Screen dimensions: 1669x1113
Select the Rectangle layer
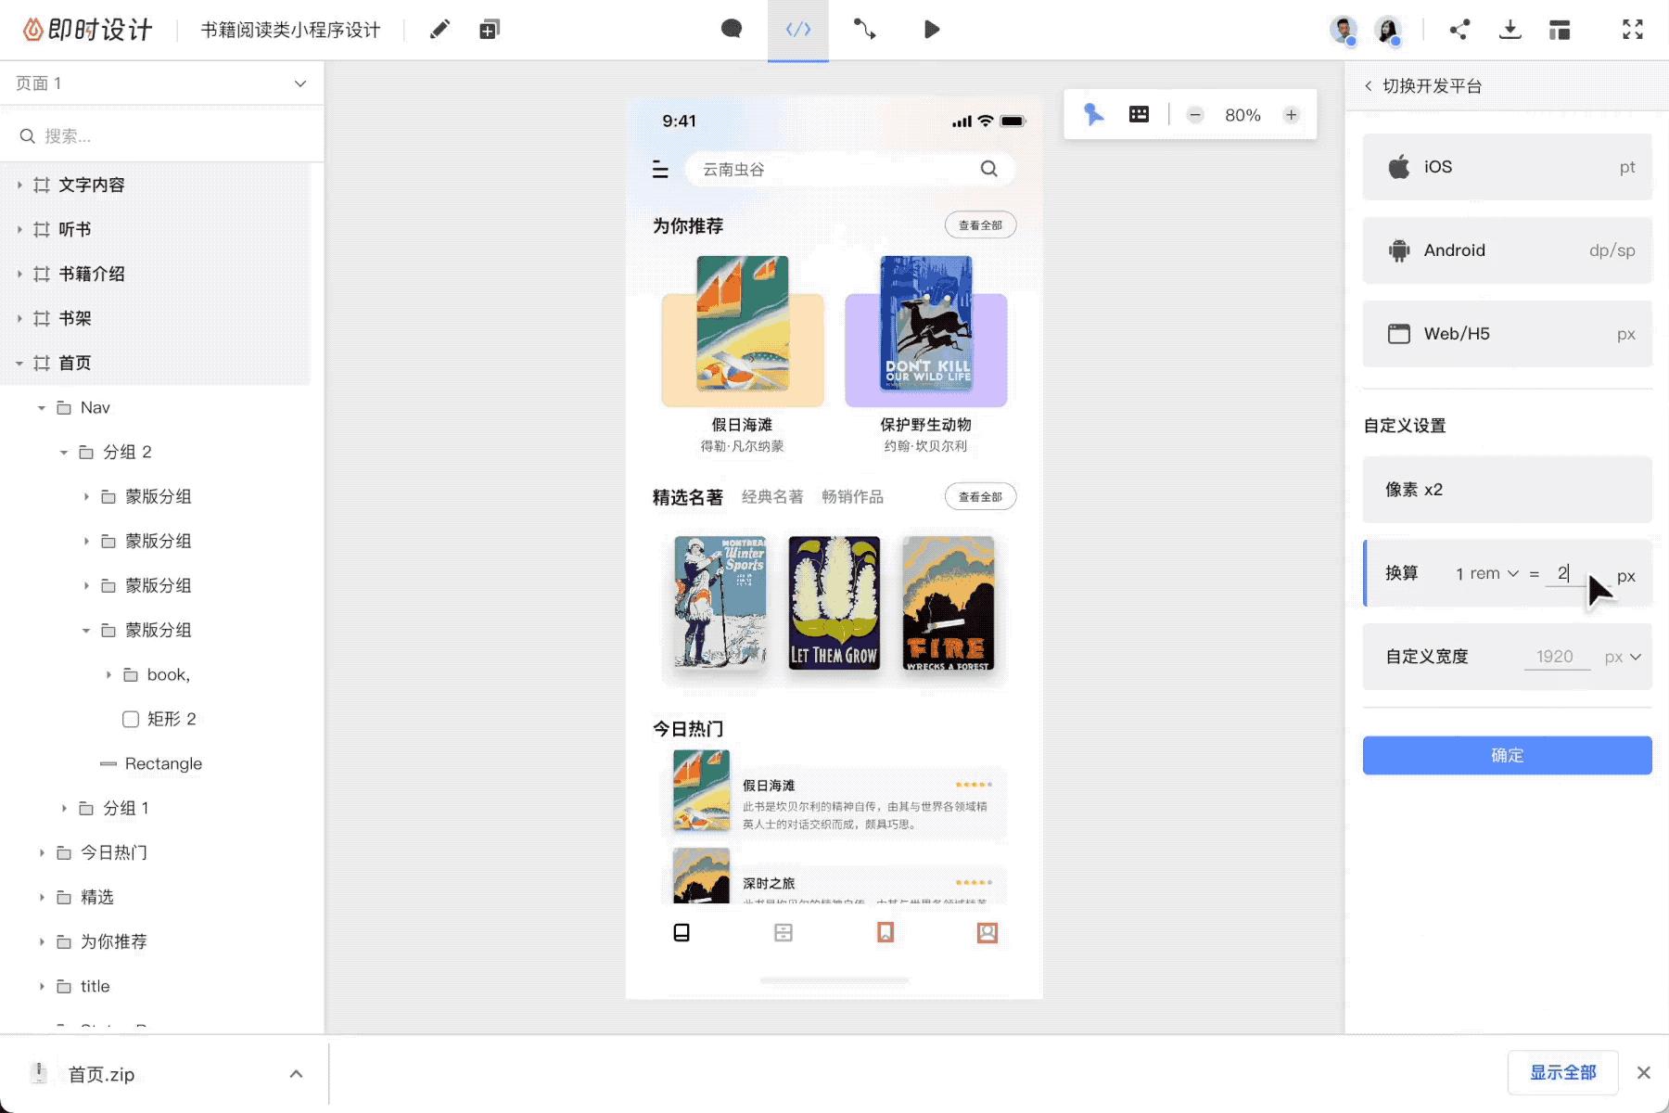point(151,763)
